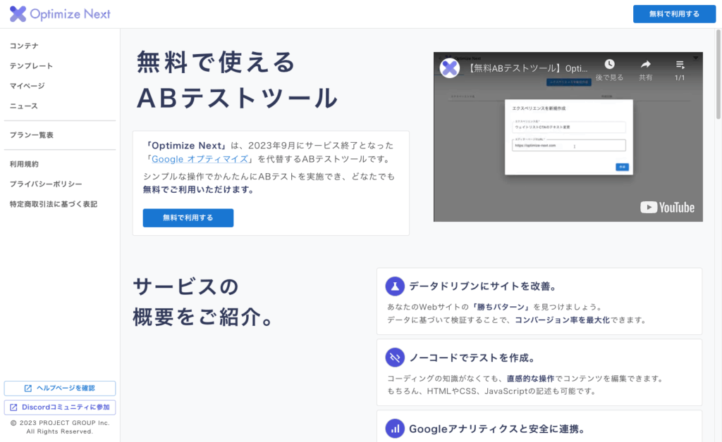Click the watch later clock icon
The height and width of the screenshot is (442, 722).
click(609, 64)
